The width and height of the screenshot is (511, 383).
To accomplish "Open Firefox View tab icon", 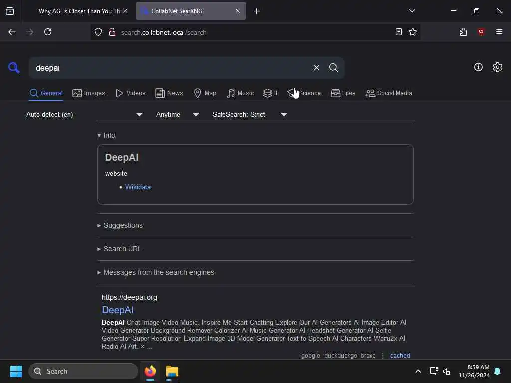I will pos(10,11).
